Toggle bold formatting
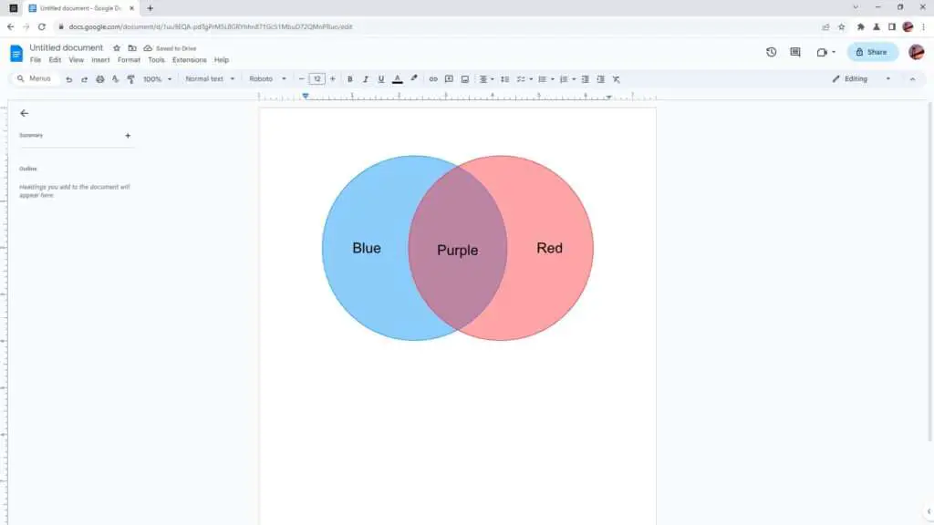 (350, 79)
